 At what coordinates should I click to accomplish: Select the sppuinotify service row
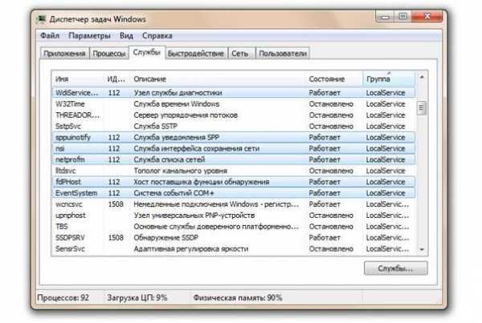234,137
